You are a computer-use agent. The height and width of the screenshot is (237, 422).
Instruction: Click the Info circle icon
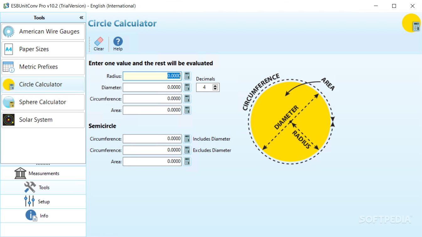pos(31,215)
